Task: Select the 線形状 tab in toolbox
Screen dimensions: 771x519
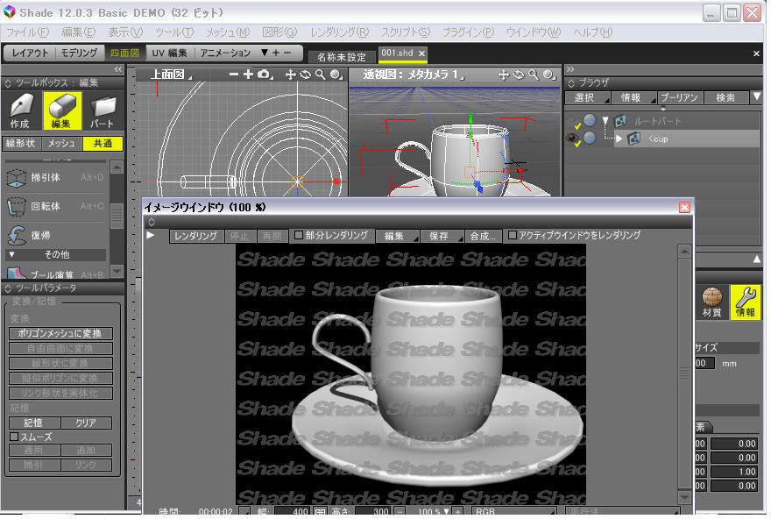Action: [21, 143]
